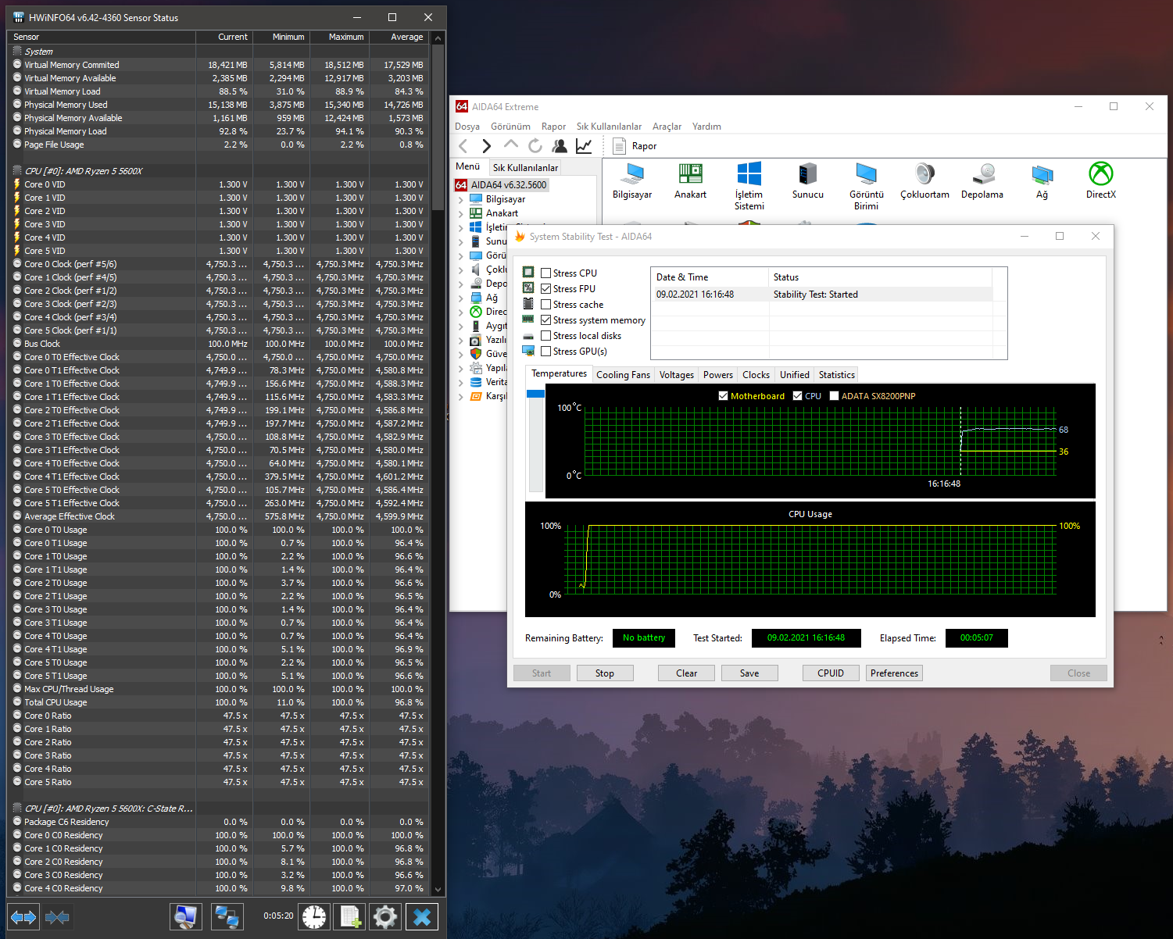This screenshot has width=1173, height=939.
Task: Click Clear button in stability test
Action: point(687,673)
